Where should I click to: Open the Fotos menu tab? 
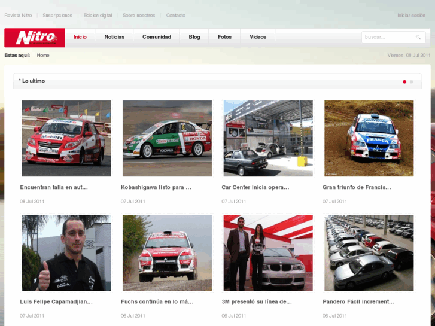pos(225,37)
